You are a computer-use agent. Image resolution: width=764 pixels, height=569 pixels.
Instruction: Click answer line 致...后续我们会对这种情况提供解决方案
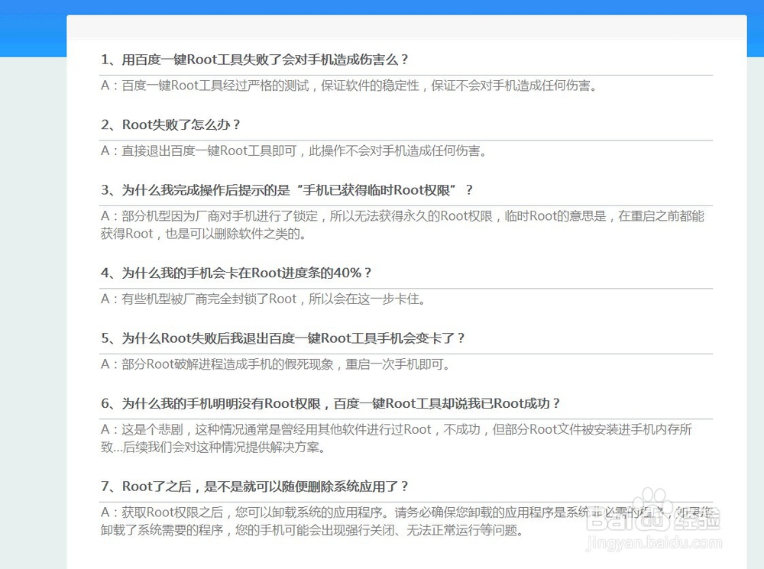pyautogui.click(x=213, y=448)
